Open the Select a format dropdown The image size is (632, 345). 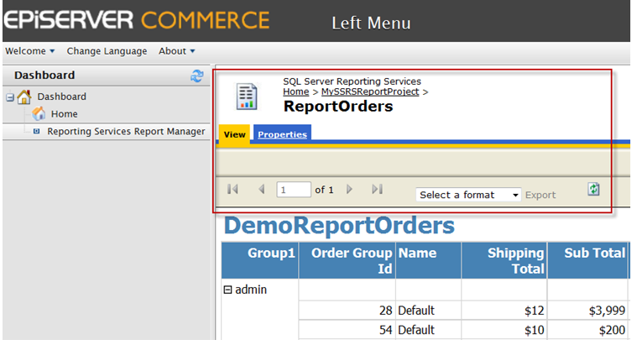(x=468, y=195)
